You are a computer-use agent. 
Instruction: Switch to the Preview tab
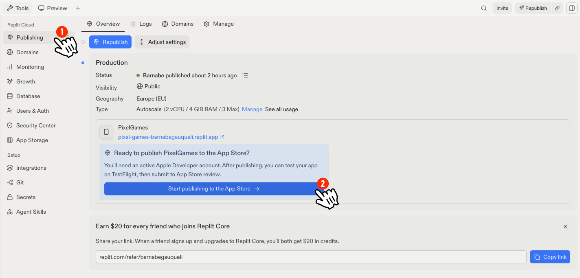pyautogui.click(x=53, y=8)
